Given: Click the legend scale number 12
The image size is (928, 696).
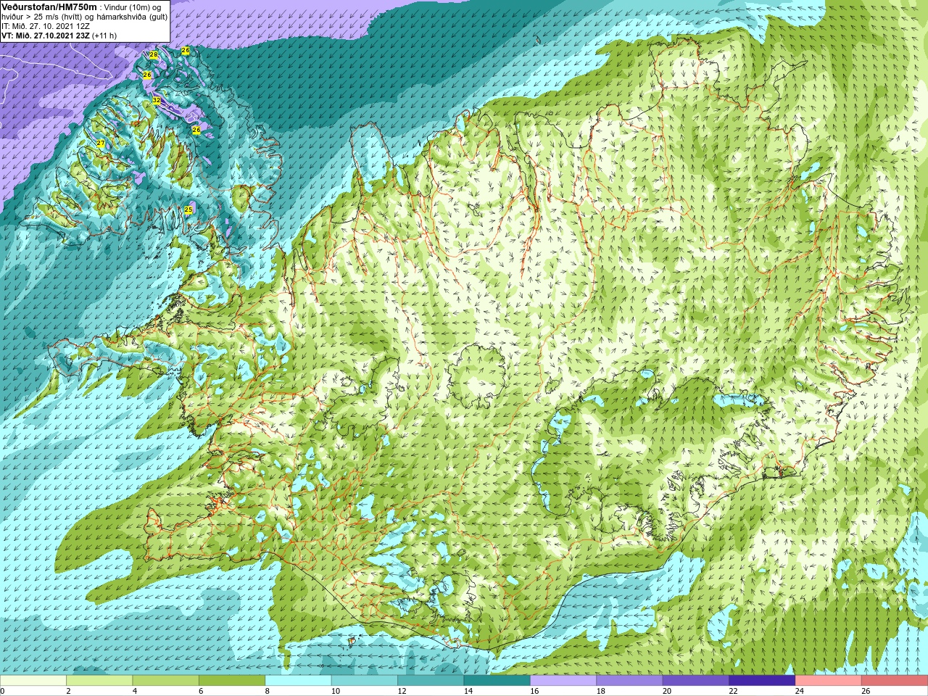Looking at the screenshot, I should [x=402, y=691].
